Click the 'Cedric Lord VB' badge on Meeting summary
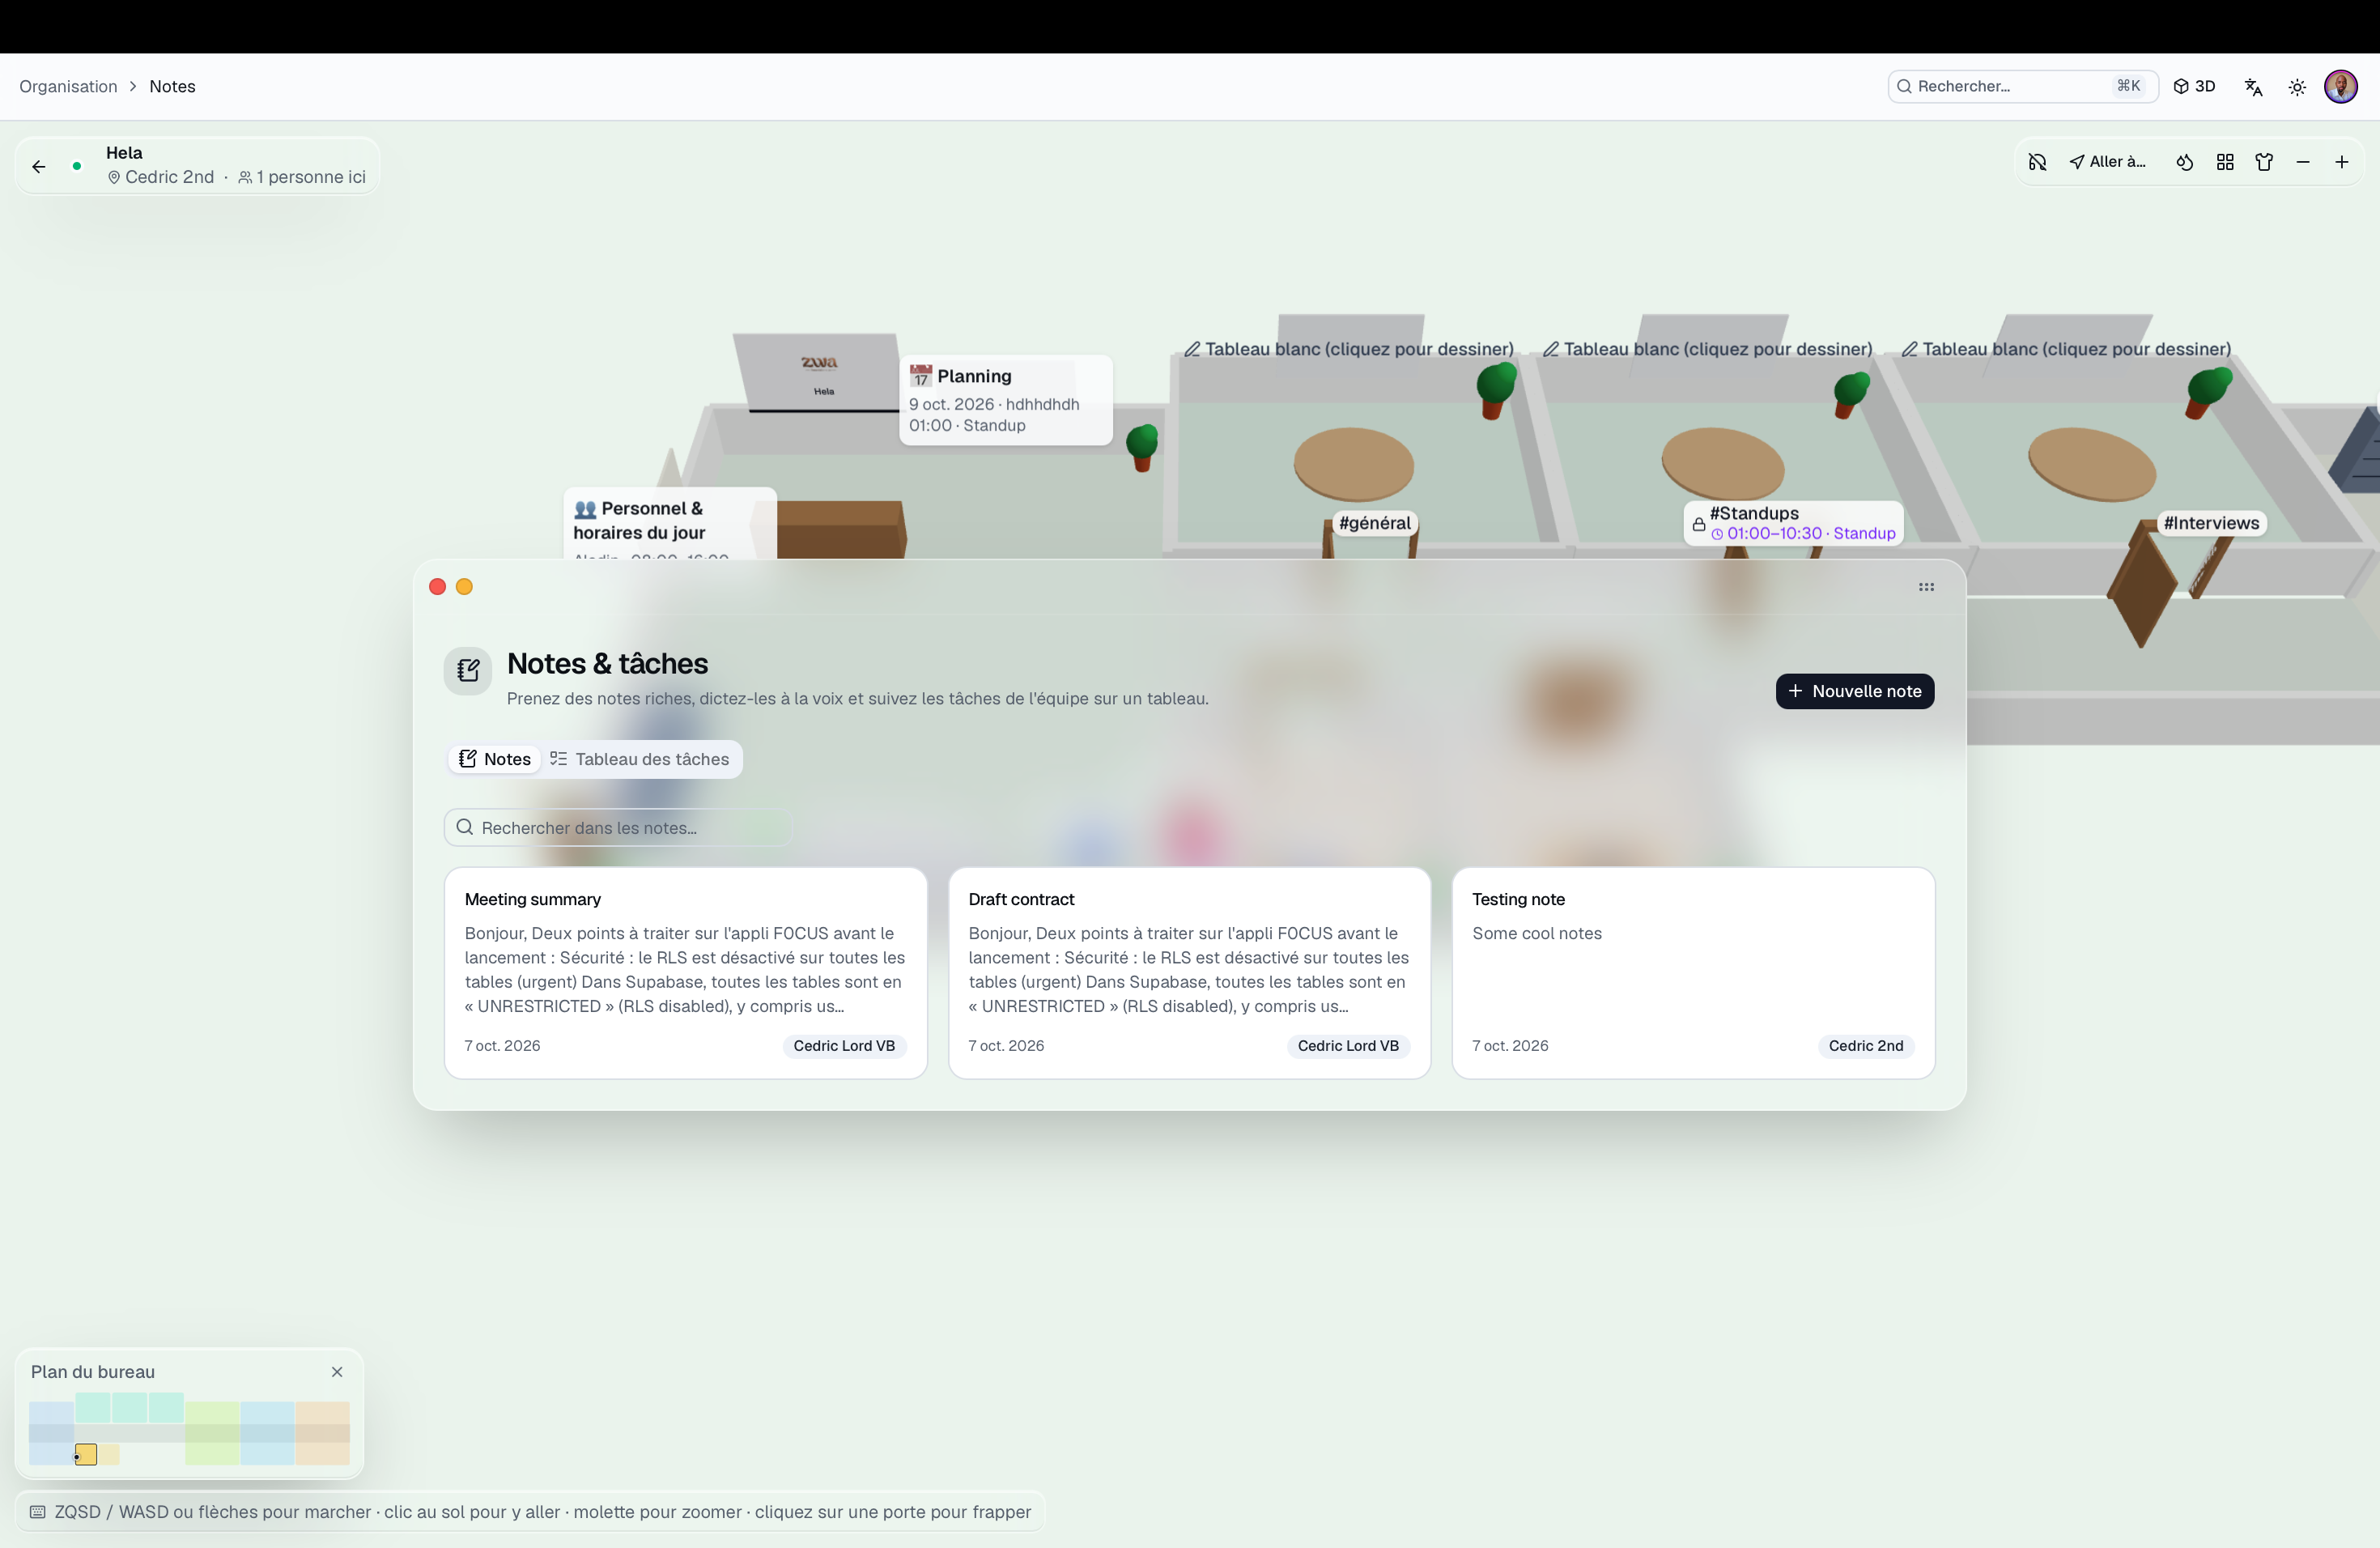Image resolution: width=2380 pixels, height=1548 pixels. (x=844, y=1046)
